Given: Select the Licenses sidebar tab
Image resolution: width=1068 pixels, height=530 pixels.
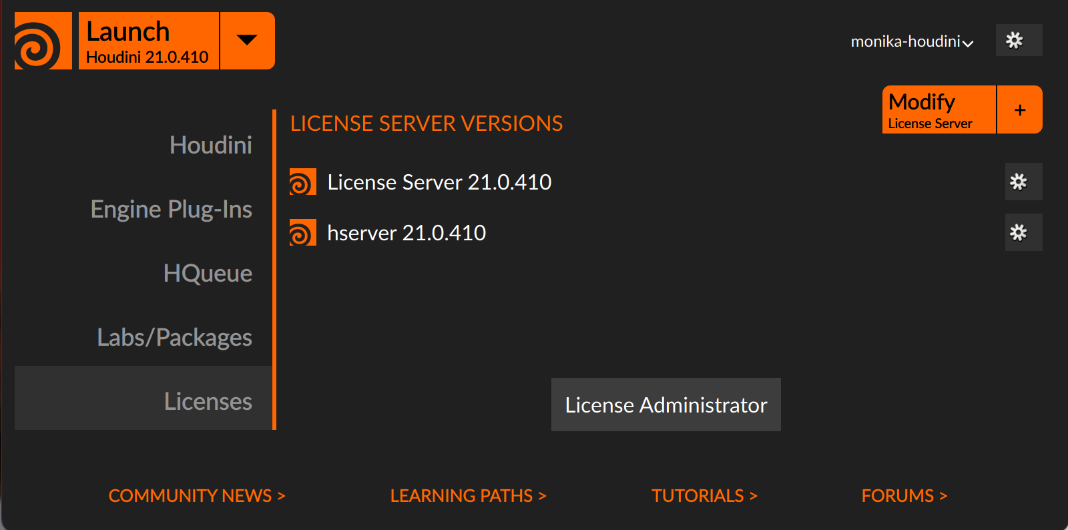Looking at the screenshot, I should [144, 398].
